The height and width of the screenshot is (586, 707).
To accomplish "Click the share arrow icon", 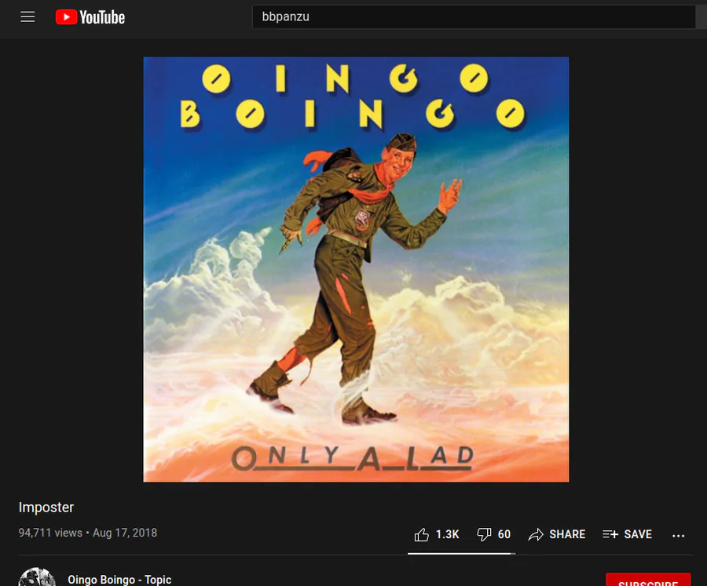I will point(536,535).
